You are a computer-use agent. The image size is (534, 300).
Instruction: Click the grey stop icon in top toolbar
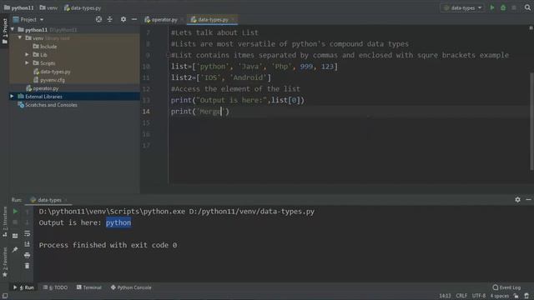point(514,7)
